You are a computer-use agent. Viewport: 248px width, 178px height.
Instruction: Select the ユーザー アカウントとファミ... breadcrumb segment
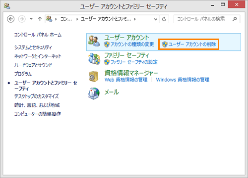coord(106,19)
